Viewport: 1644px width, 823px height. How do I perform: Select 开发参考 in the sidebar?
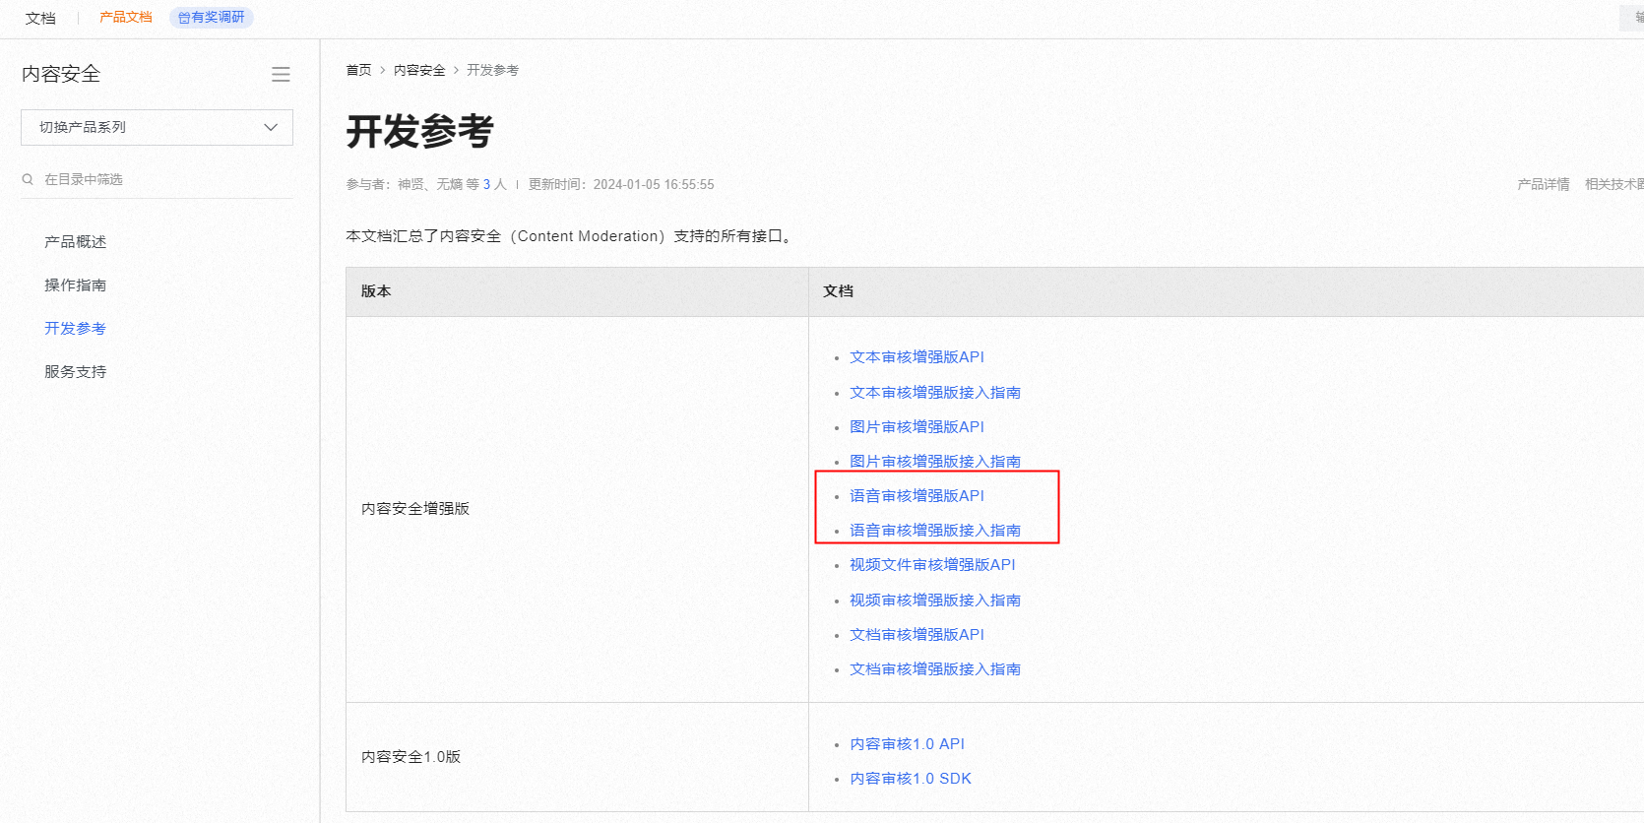pos(75,328)
